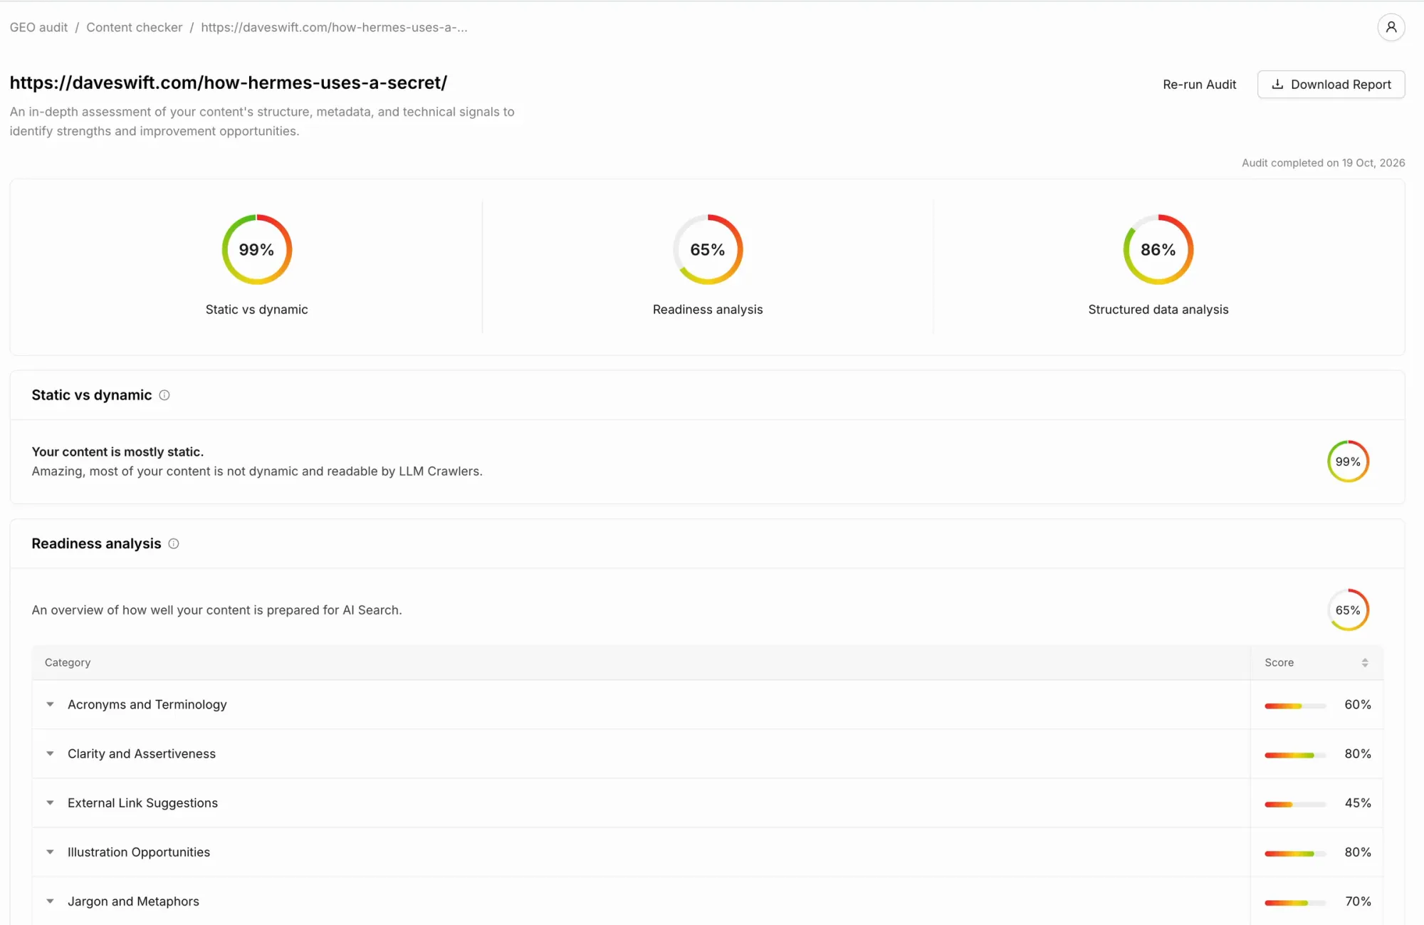Click the 65% Readiness analysis gauge

708,249
